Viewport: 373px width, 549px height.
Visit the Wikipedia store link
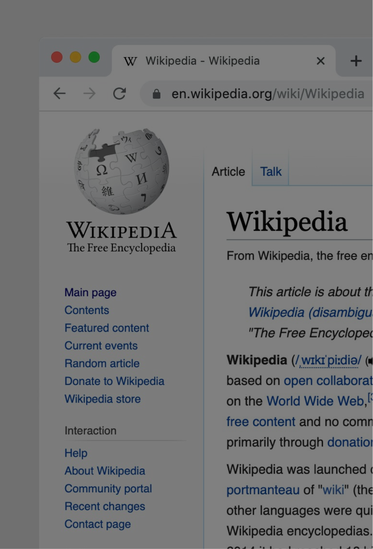[103, 399]
